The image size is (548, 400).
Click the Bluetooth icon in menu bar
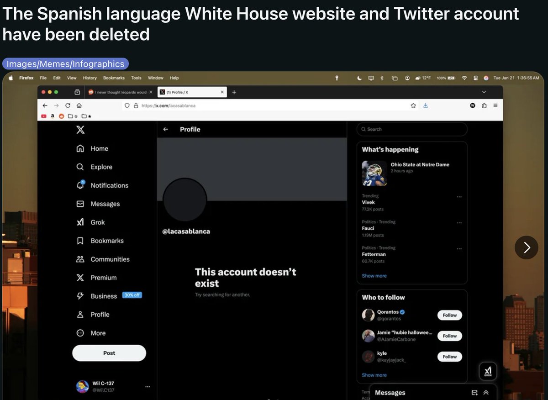[382, 78]
